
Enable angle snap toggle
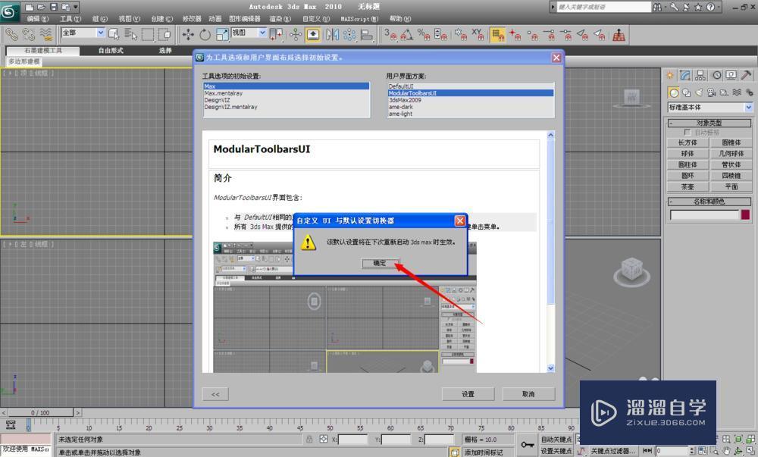click(x=406, y=34)
